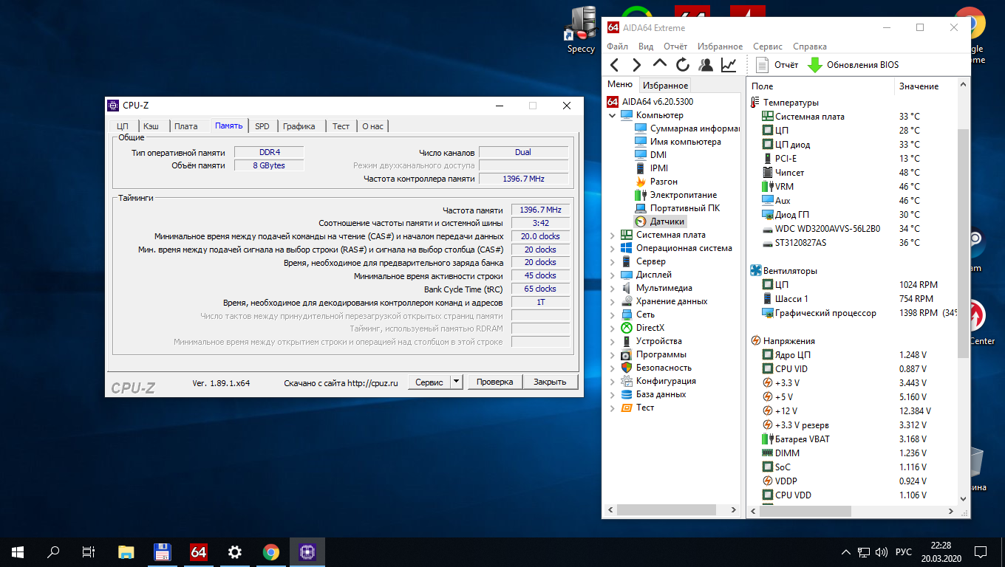Click the AIDA64 back navigation arrow
The width and height of the screenshot is (1005, 567).
615,65
